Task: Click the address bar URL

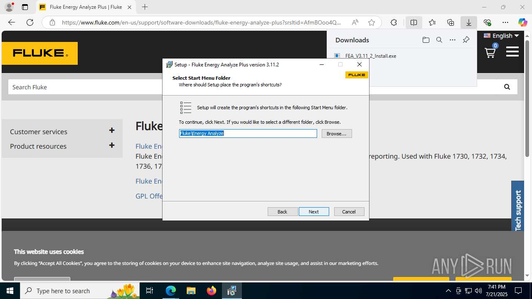Action: click(x=202, y=22)
